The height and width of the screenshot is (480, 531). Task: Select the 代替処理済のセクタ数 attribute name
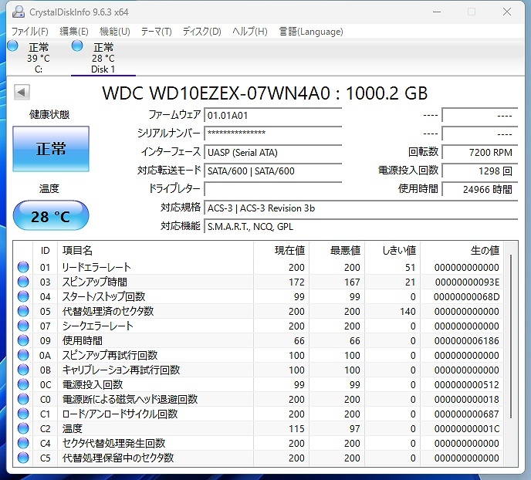point(108,311)
